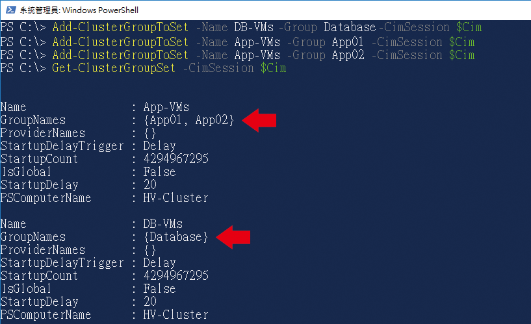
Task: Click the first ProviderNames label
Action: 42,133
